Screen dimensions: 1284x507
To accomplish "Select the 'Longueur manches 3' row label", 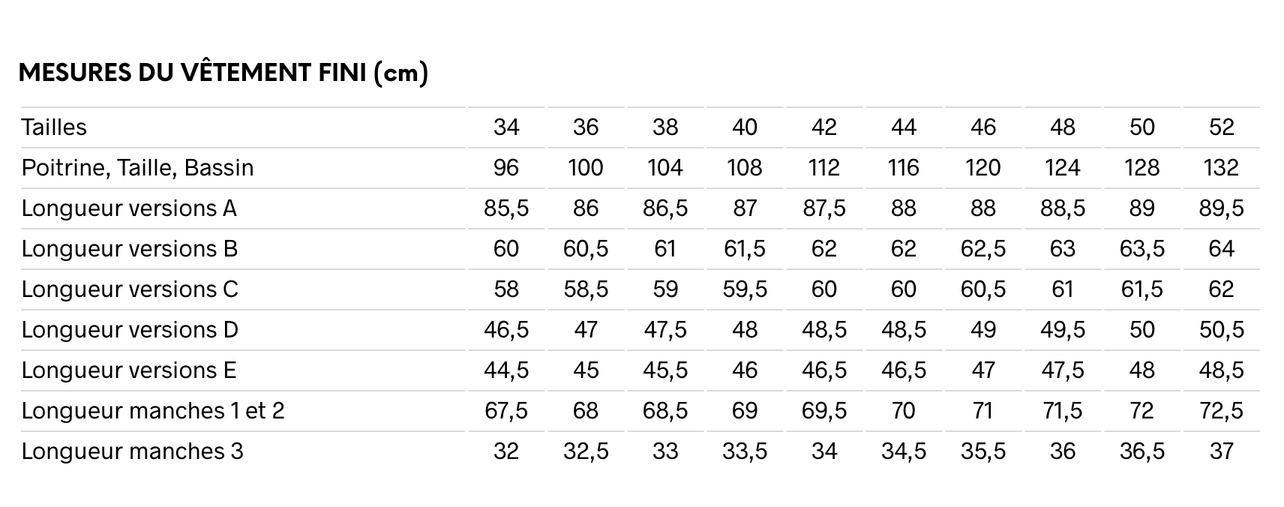I will pos(132,451).
